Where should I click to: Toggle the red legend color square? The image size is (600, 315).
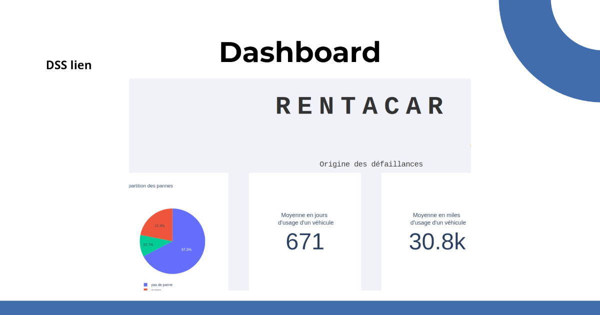(x=145, y=289)
